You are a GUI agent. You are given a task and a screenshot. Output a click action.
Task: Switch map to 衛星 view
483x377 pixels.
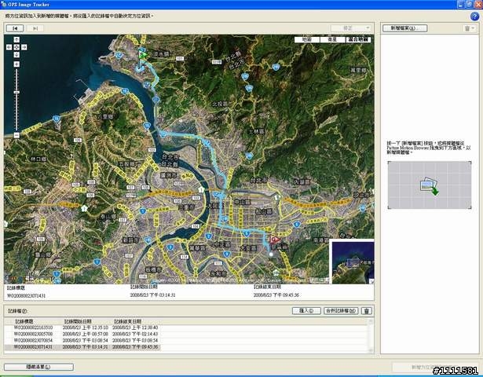tap(332, 39)
